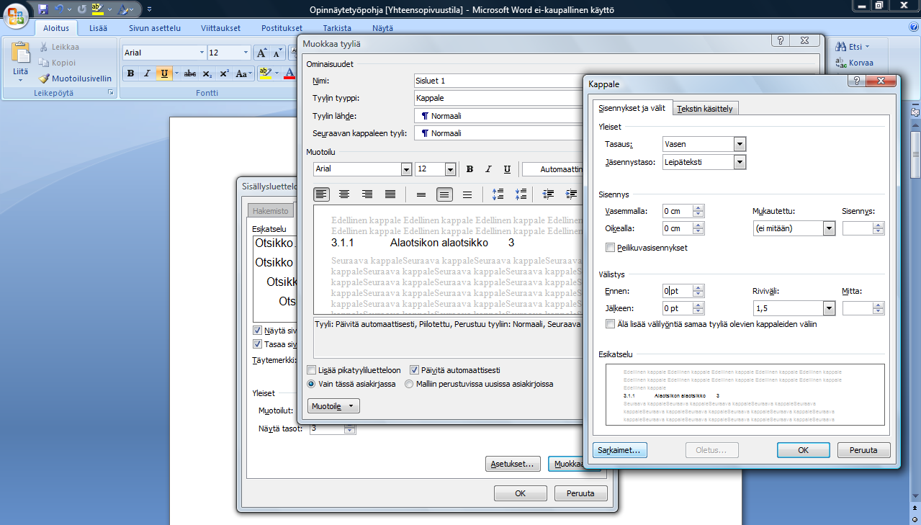The width and height of the screenshot is (921, 525).
Task: Decrease paragraph spacing icon in style dialog
Action: tap(521, 194)
